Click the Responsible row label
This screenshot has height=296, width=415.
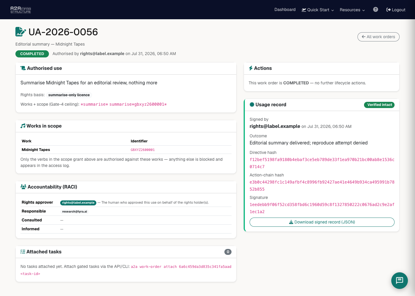coord(34,211)
